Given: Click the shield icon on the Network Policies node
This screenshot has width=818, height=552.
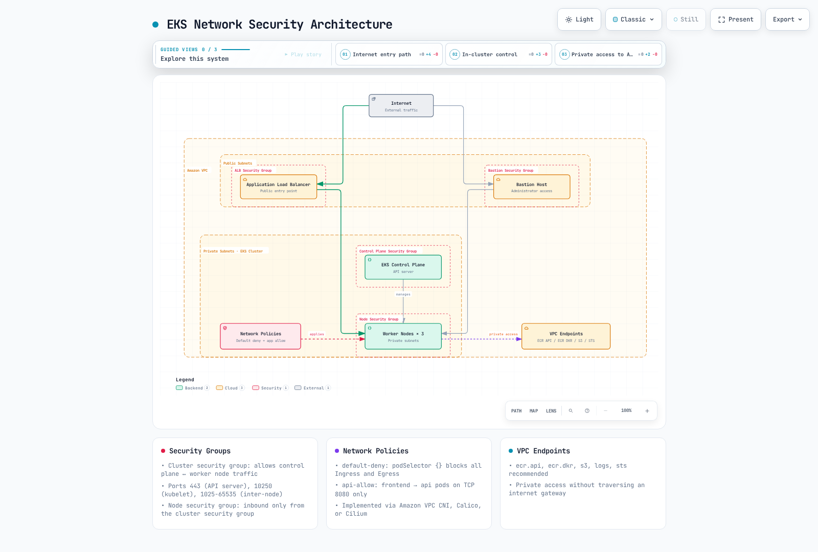Looking at the screenshot, I should tap(225, 328).
